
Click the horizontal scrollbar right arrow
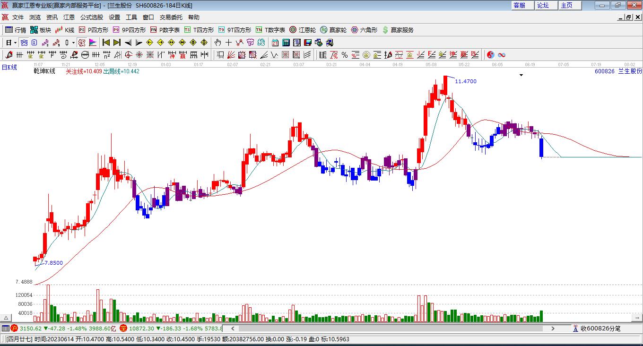pyautogui.click(x=553, y=328)
